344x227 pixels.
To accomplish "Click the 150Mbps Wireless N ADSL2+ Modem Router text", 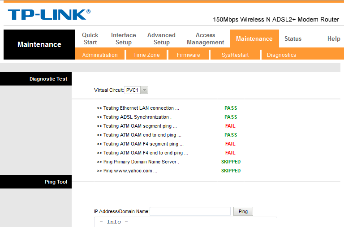I will click(276, 20).
